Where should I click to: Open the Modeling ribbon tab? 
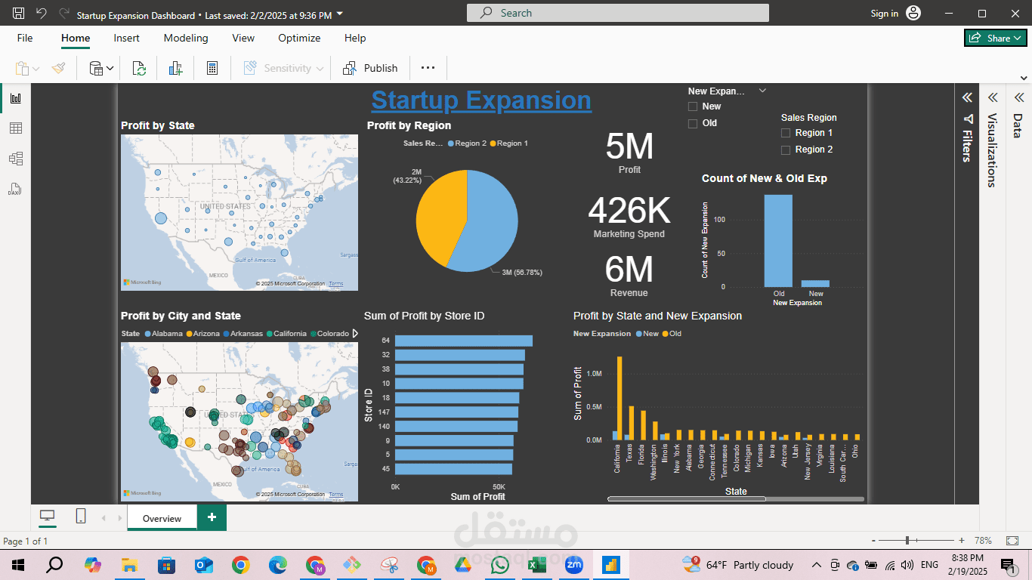tap(186, 38)
